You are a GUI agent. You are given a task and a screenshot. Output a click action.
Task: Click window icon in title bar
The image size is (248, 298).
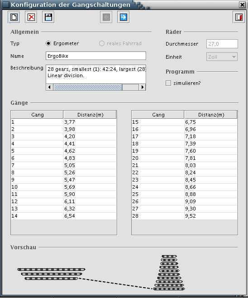point(6,5)
